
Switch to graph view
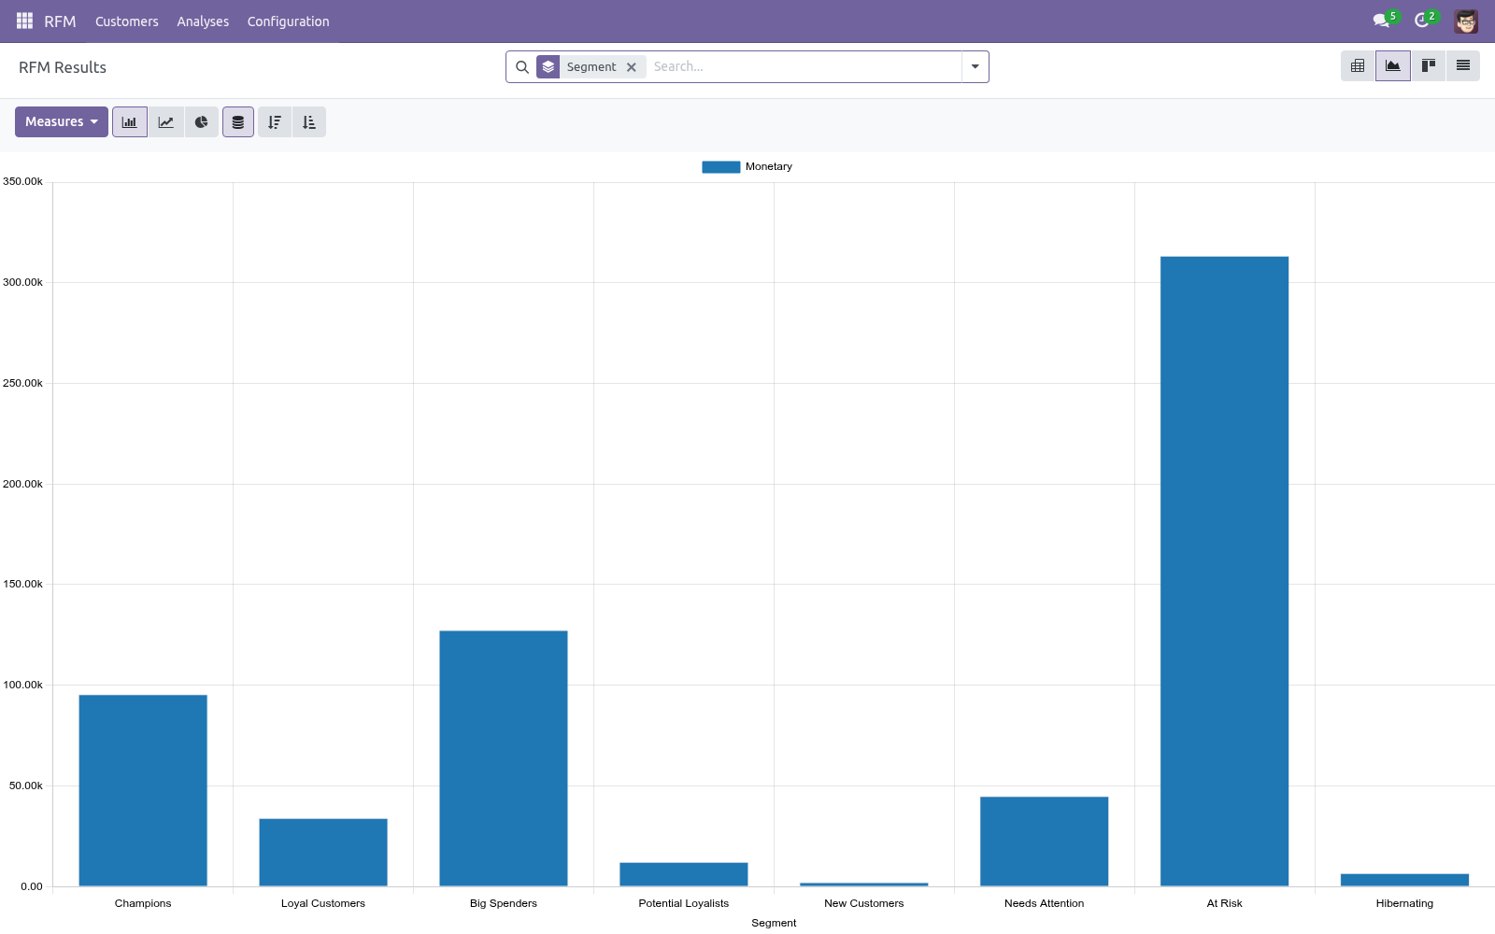coord(1392,65)
